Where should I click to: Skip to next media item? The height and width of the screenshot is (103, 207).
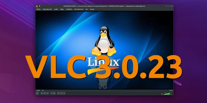point(47,93)
